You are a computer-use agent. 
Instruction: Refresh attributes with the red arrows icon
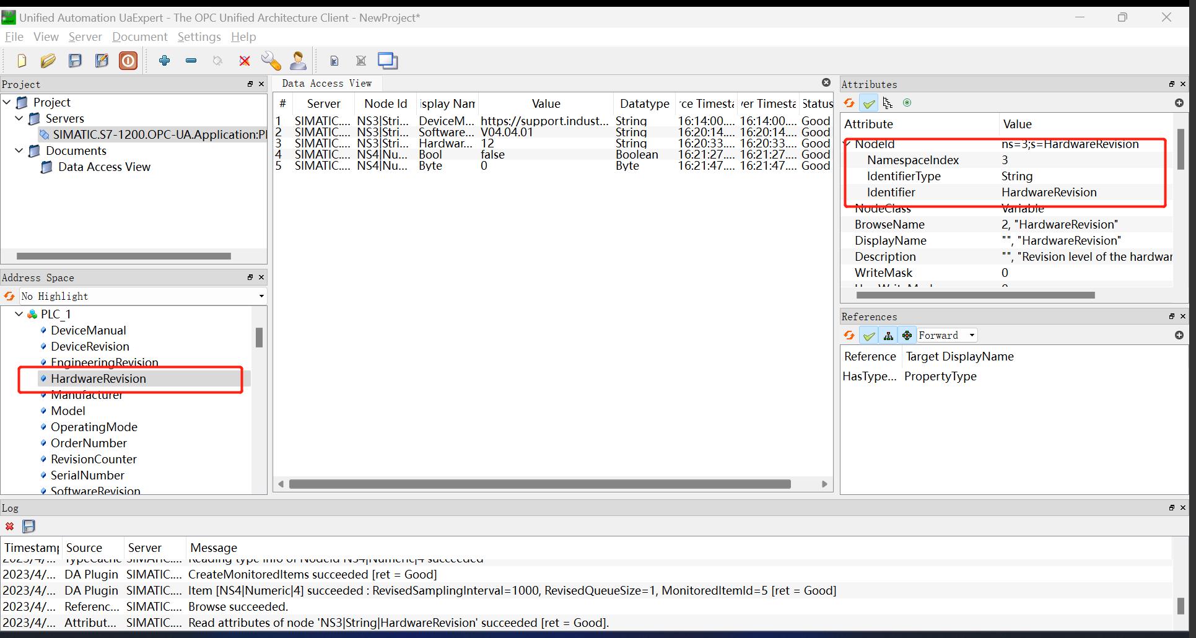(849, 103)
